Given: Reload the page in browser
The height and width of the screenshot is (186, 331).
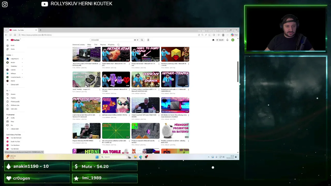Looking at the screenshot, I should (11, 35).
